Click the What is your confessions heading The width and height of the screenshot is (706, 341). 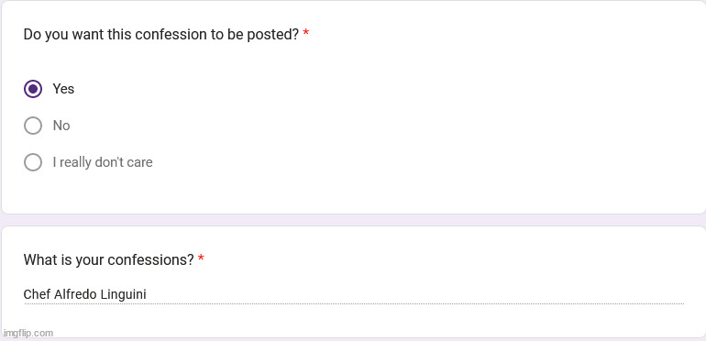pyautogui.click(x=108, y=260)
